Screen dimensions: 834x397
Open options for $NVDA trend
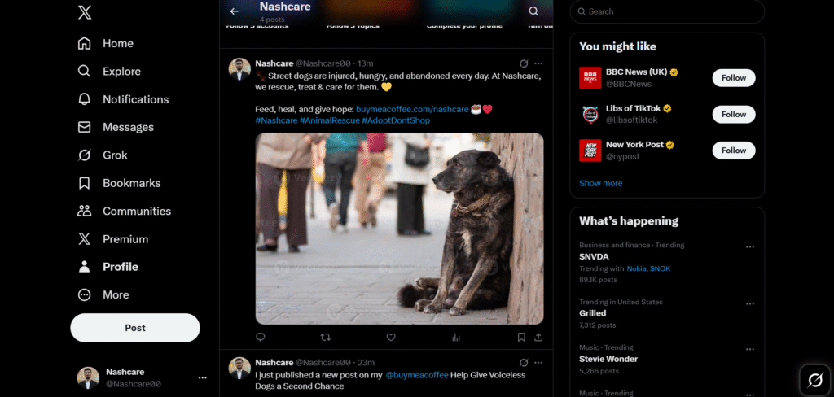[x=750, y=246]
